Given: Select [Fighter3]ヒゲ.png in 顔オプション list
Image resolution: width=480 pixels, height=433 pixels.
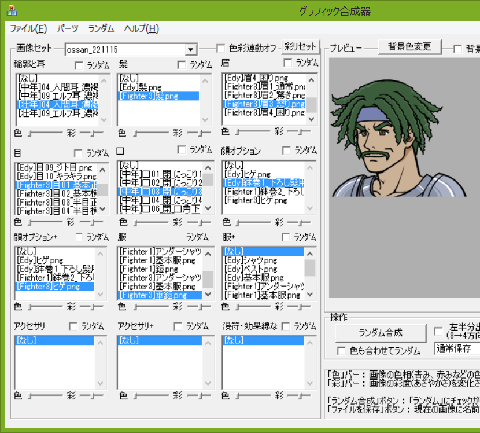Looking at the screenshot, I should tap(264, 200).
